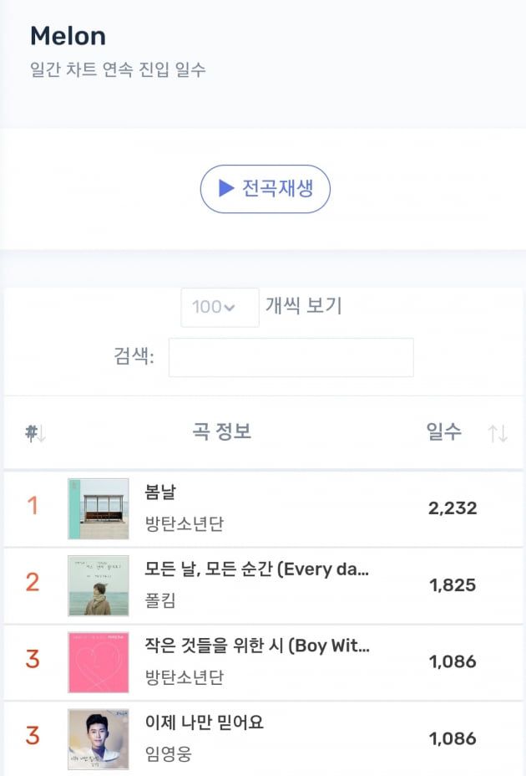Click 방탄소년단 under the 봄날 title

[x=184, y=524]
